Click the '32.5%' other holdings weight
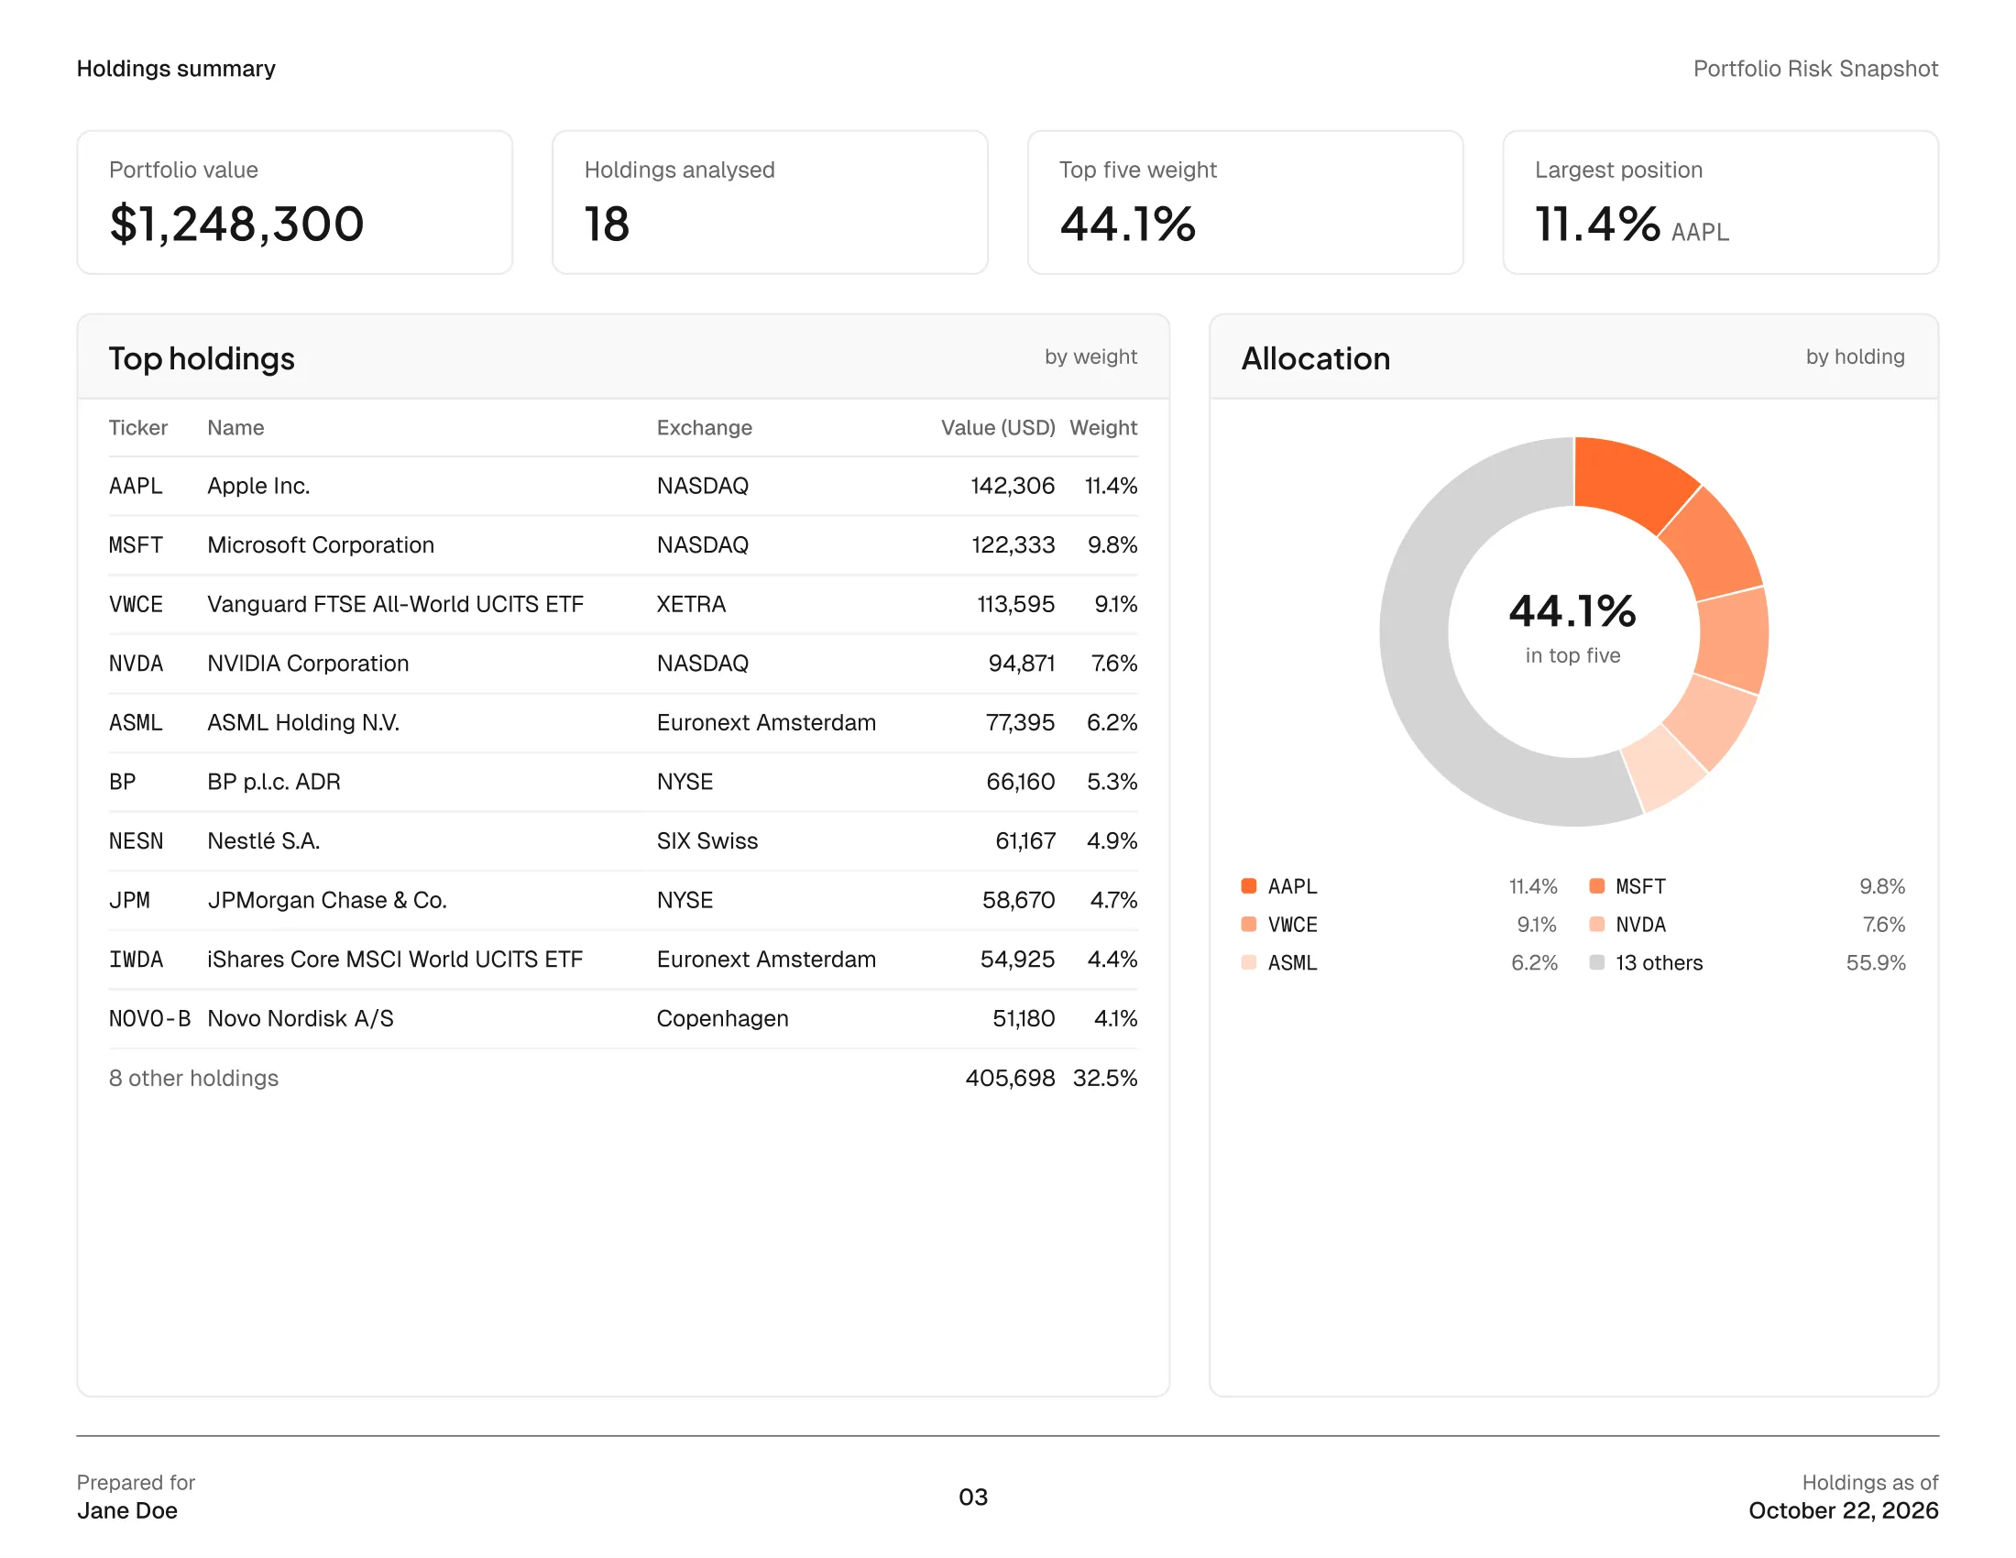Viewport: 2016px width, 1558px height. [1105, 1078]
